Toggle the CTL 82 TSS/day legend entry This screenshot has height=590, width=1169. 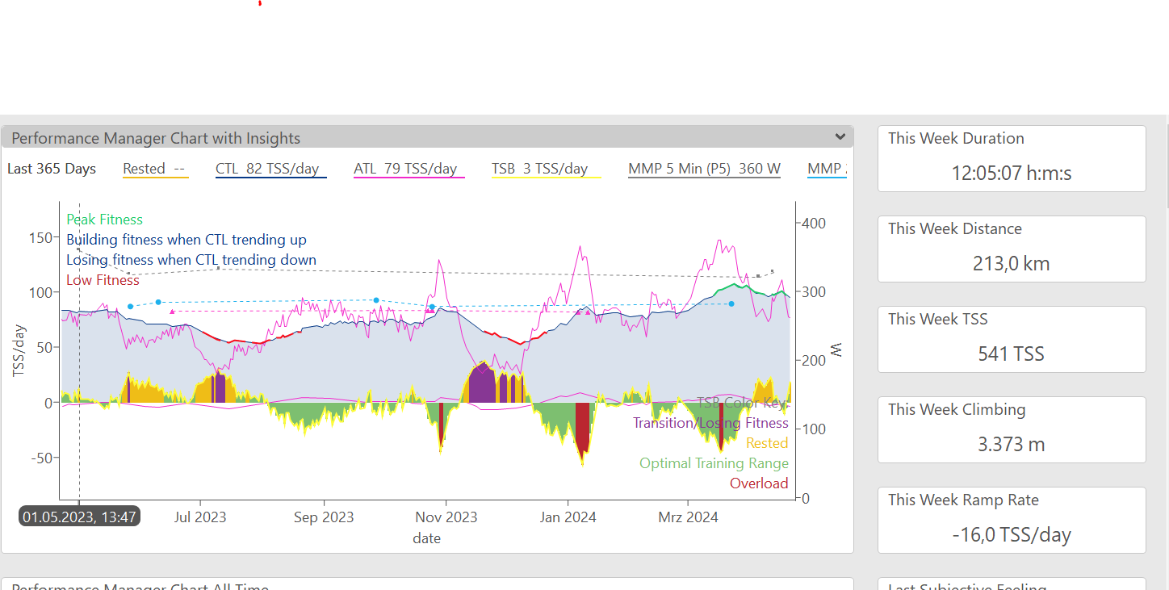(270, 169)
